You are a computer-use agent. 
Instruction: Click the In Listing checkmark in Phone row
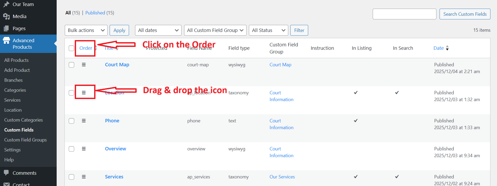[356, 121]
